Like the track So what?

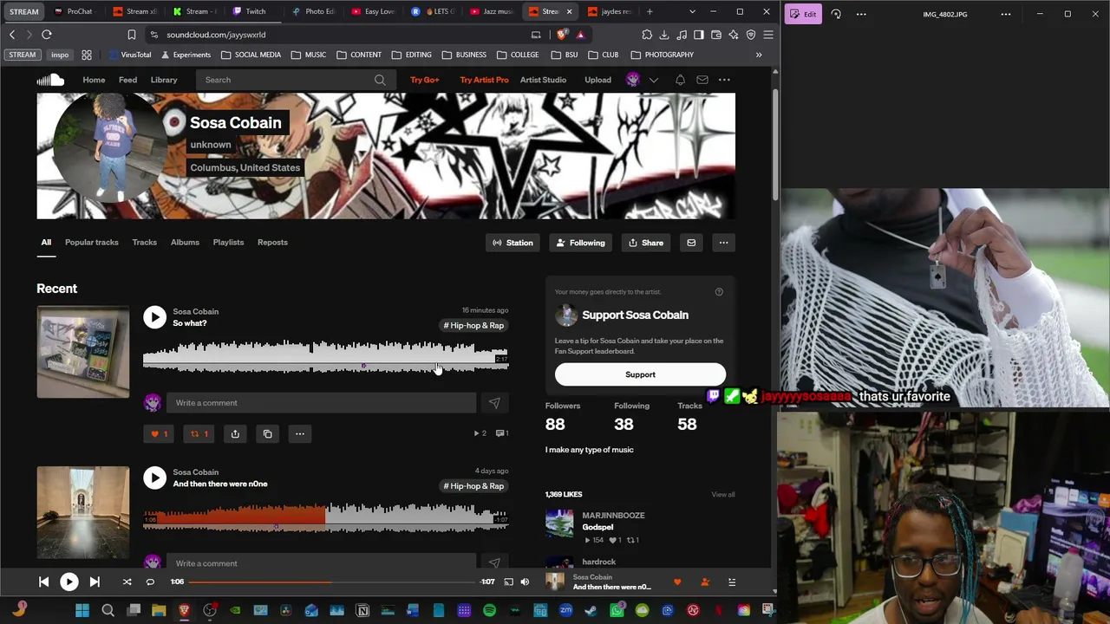[x=159, y=433]
